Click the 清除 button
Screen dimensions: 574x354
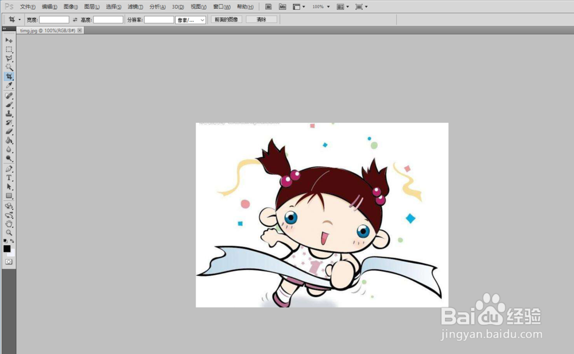[261, 20]
